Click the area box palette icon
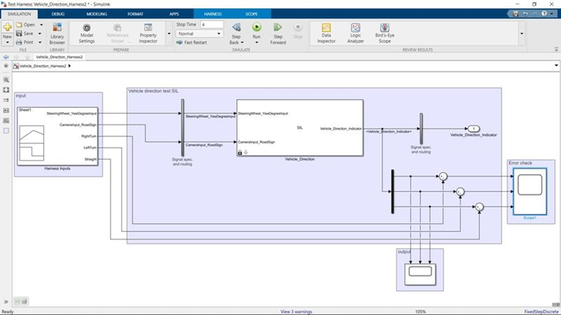The width and height of the screenshot is (561, 315). (x=6, y=131)
